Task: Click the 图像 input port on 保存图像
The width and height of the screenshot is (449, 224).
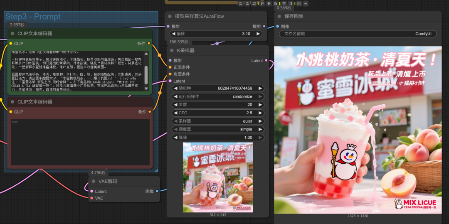Action: pos(277,26)
